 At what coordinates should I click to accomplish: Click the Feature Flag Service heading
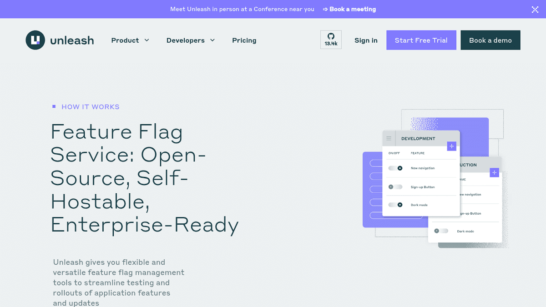pyautogui.click(x=145, y=178)
